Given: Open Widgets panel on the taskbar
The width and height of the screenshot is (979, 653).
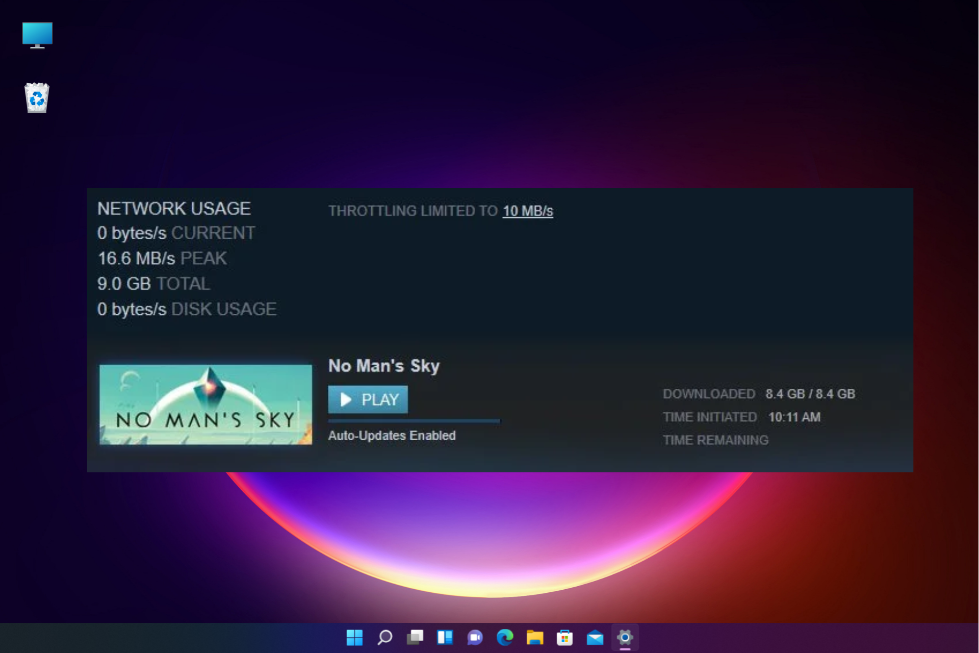Looking at the screenshot, I should pyautogui.click(x=445, y=637).
